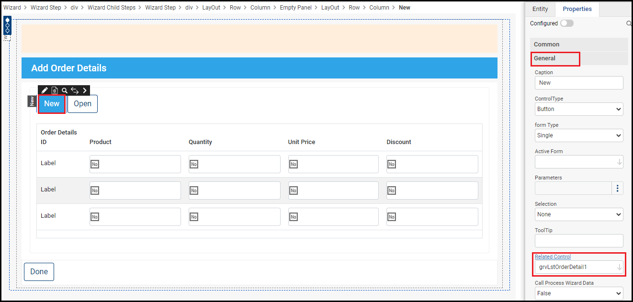
Task: Click the blue New button on canvas
Action: pos(52,104)
